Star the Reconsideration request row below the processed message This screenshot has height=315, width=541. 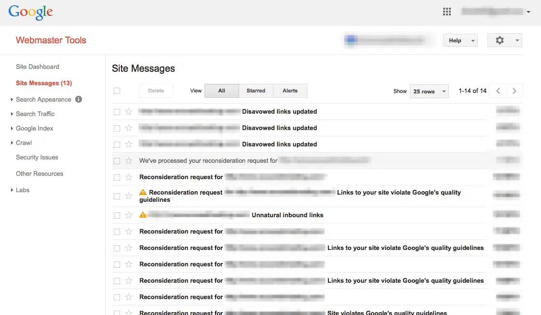click(x=129, y=177)
